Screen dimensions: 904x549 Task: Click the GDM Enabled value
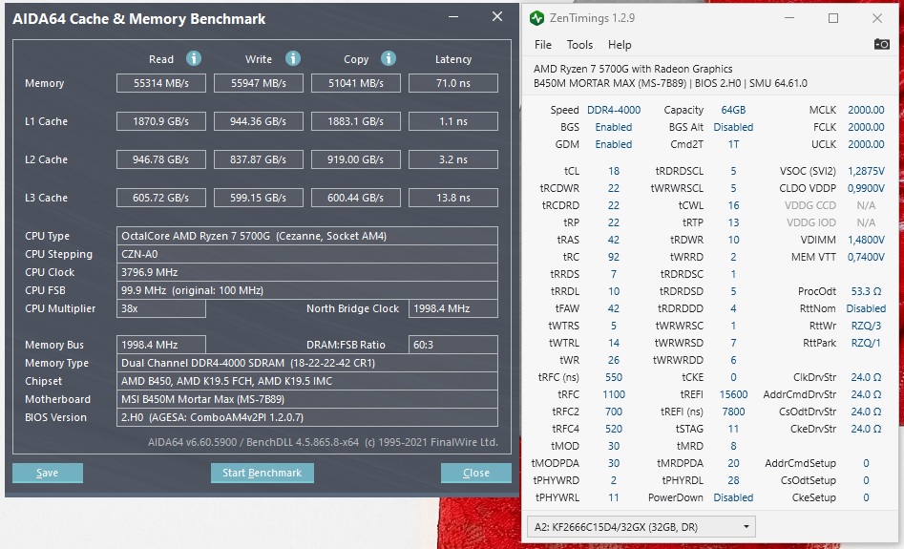tap(614, 144)
